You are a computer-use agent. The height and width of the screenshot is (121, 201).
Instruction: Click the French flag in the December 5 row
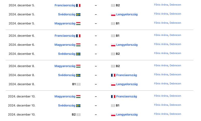coord(78,5)
